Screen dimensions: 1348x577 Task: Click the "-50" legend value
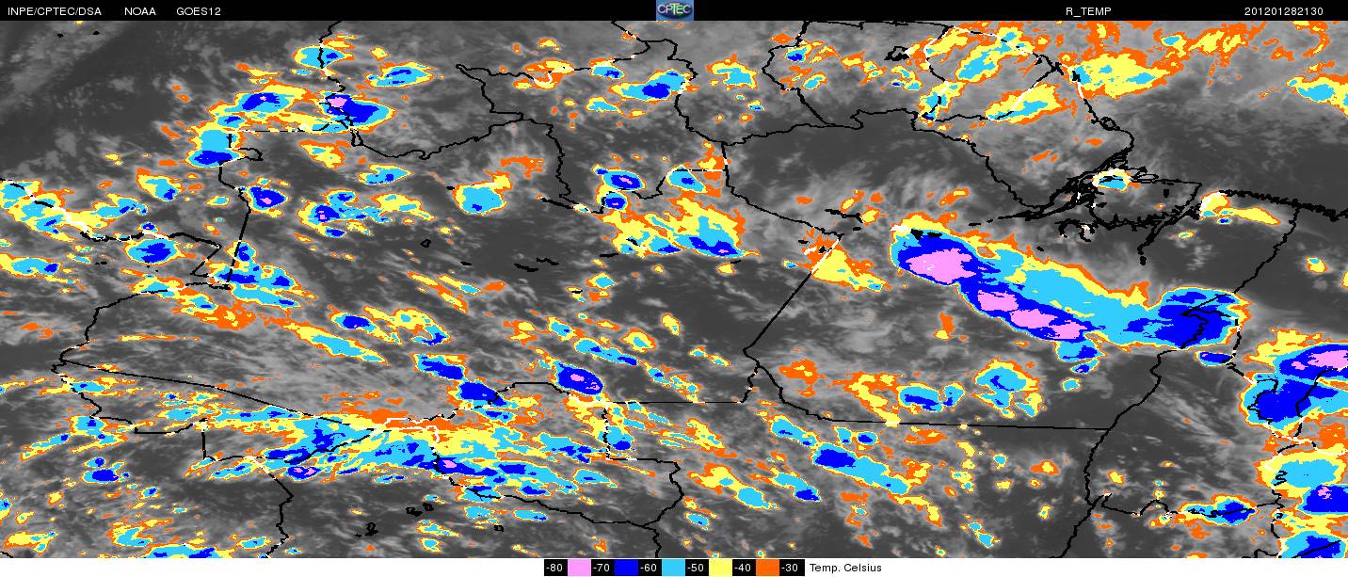(x=696, y=568)
